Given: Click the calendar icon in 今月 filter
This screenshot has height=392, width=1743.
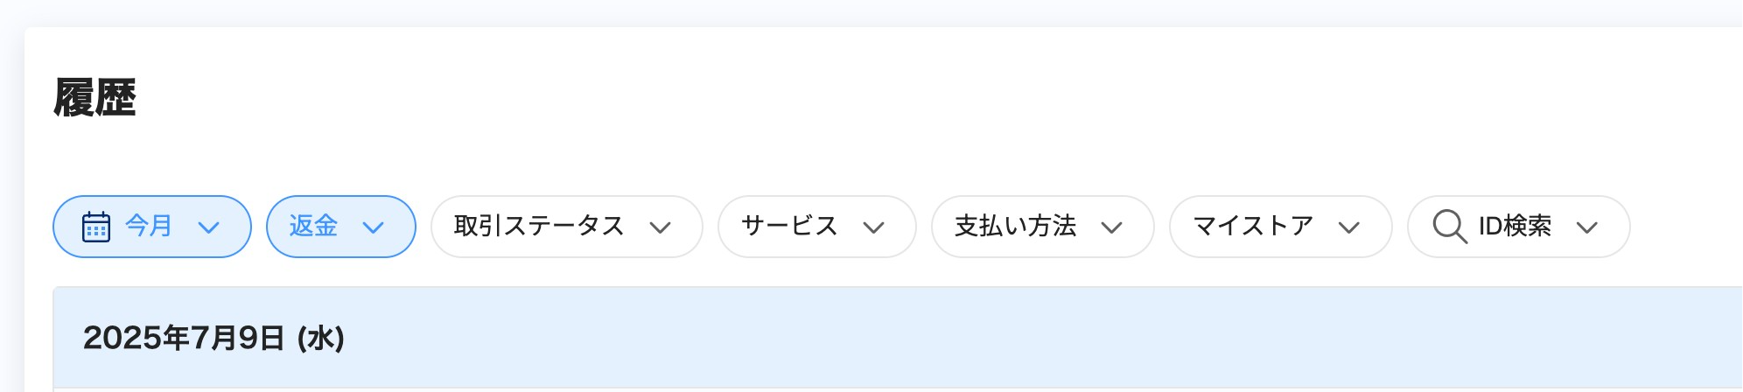Looking at the screenshot, I should pyautogui.click(x=96, y=227).
